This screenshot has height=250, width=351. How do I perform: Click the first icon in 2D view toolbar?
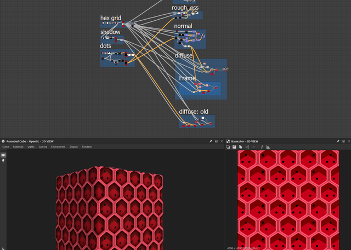228,147
